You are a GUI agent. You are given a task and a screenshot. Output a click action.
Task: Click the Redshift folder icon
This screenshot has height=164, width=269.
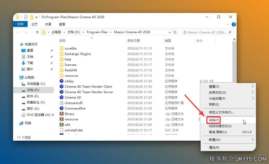pos(62,70)
